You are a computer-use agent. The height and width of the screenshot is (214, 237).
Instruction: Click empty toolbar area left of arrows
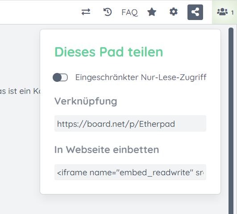pyautogui.click(x=39, y=12)
